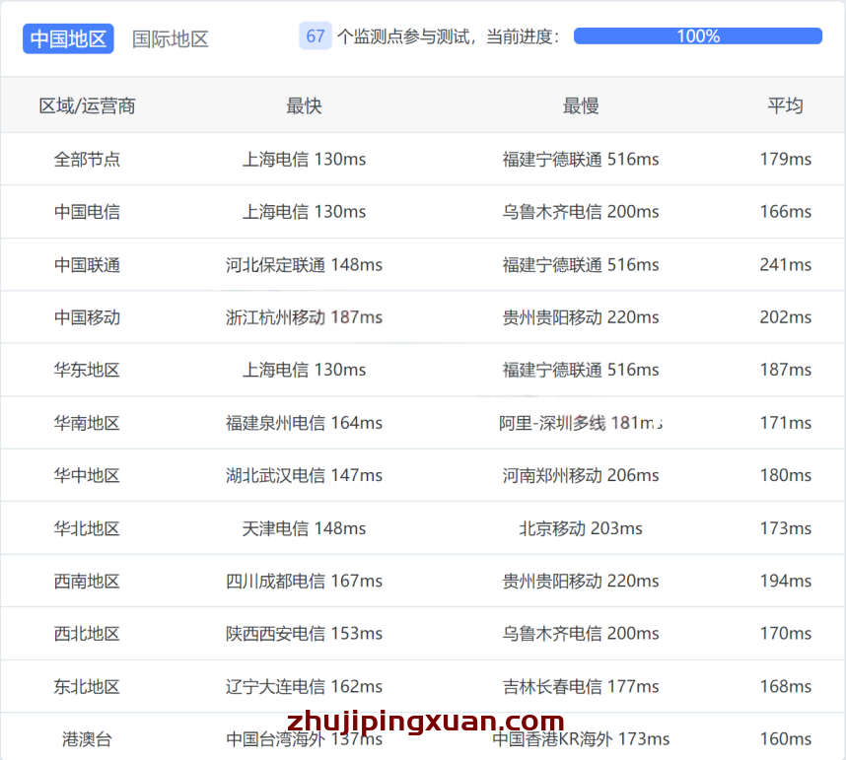Click 陕西西安电信 153ms cell
The image size is (846, 760).
[304, 633]
